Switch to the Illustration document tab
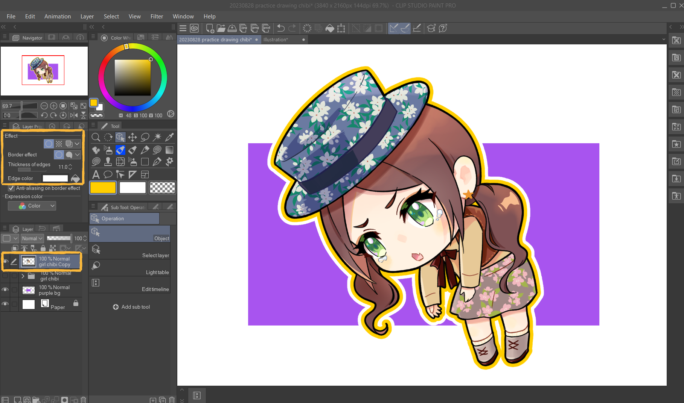The width and height of the screenshot is (684, 403). click(276, 39)
